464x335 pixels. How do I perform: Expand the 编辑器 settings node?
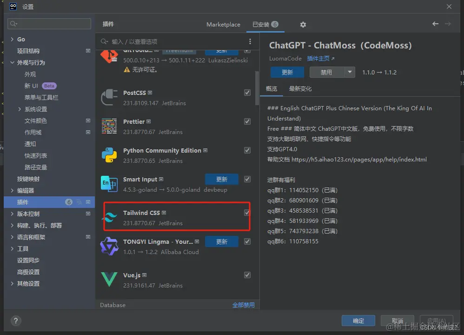[13, 190]
